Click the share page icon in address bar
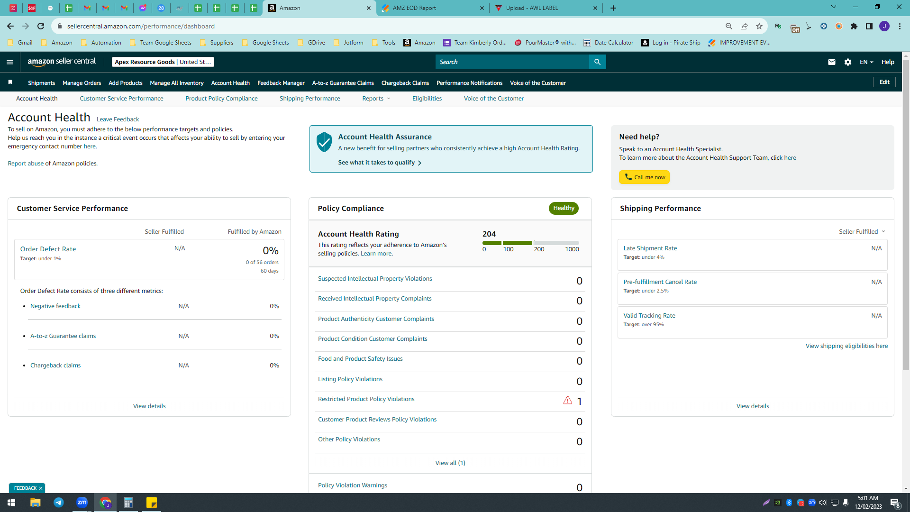This screenshot has width=910, height=512. [744, 26]
